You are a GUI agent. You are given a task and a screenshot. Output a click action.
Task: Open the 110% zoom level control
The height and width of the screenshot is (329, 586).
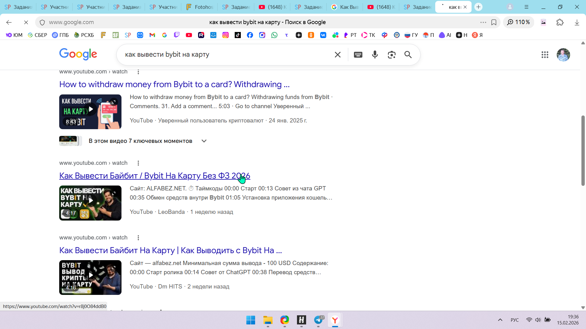tap(519, 22)
